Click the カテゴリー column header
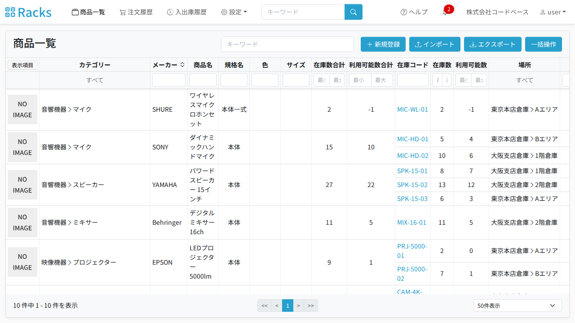 (x=95, y=65)
